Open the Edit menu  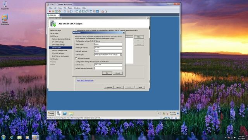click(x=55, y=8)
